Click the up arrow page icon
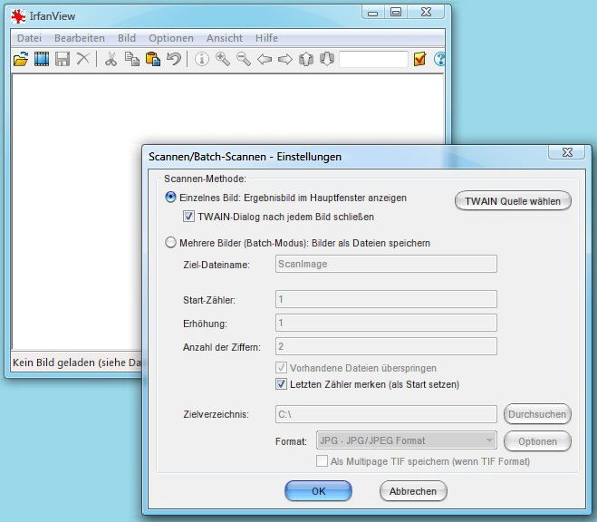This screenshot has height=522, width=597. [306, 60]
